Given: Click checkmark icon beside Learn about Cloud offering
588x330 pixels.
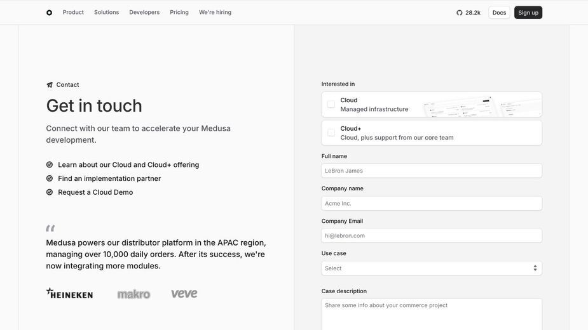Looking at the screenshot, I should pos(50,164).
